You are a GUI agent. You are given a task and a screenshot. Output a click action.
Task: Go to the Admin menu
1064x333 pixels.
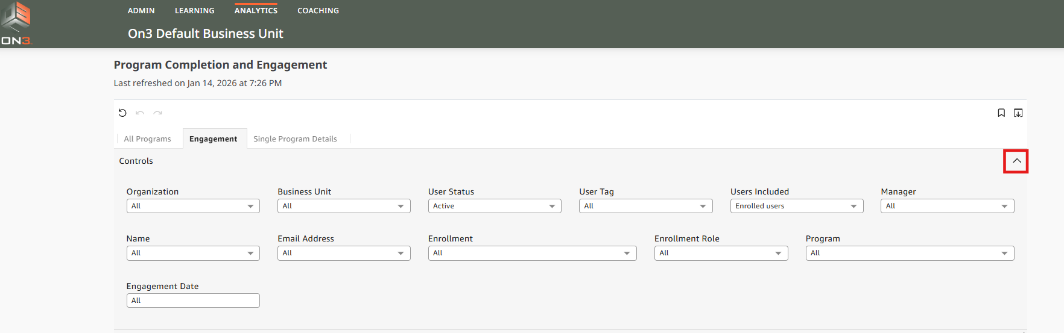pos(141,11)
